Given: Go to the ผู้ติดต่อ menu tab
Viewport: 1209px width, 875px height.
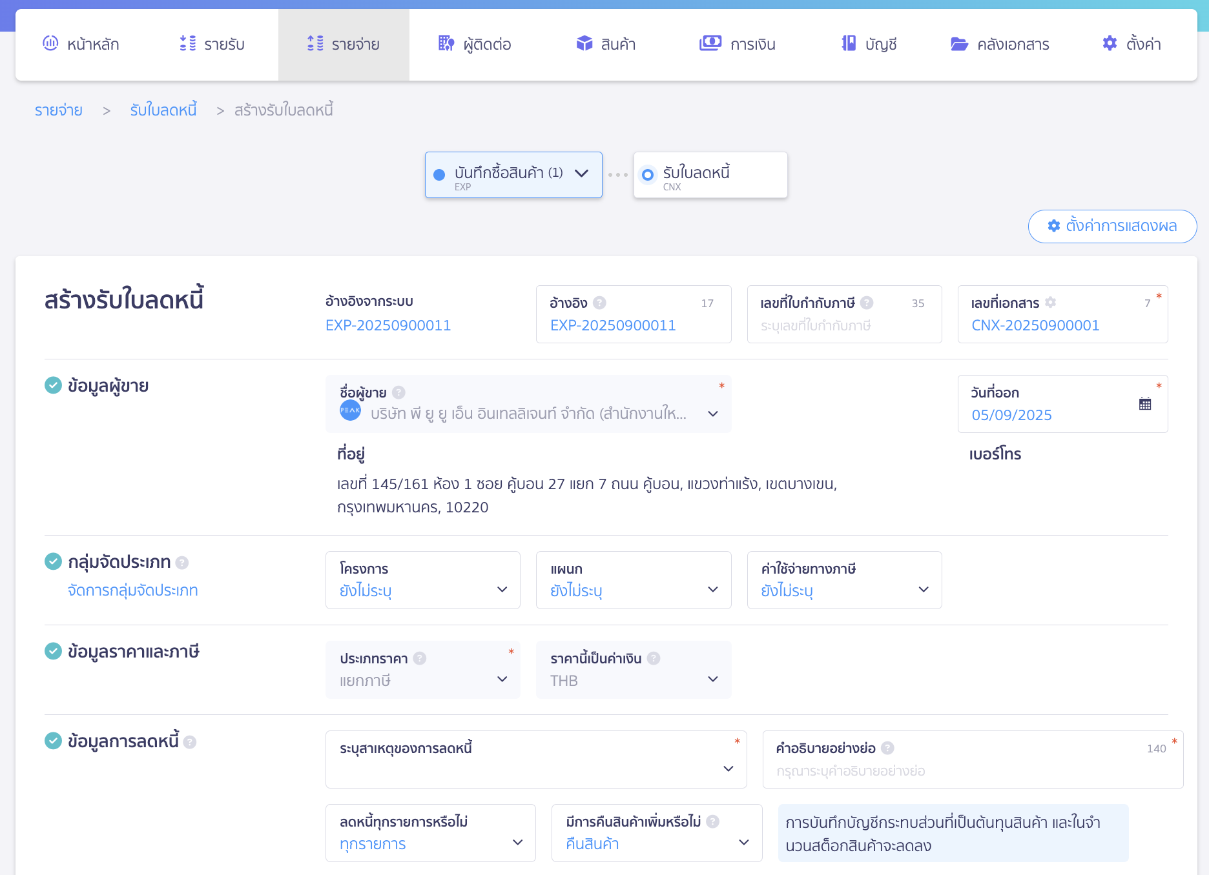Looking at the screenshot, I should click(x=475, y=45).
